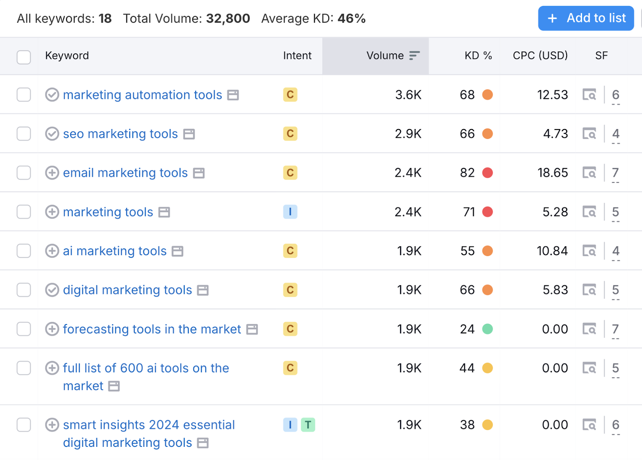
Task: Click the Add to list button
Action: 586,18
